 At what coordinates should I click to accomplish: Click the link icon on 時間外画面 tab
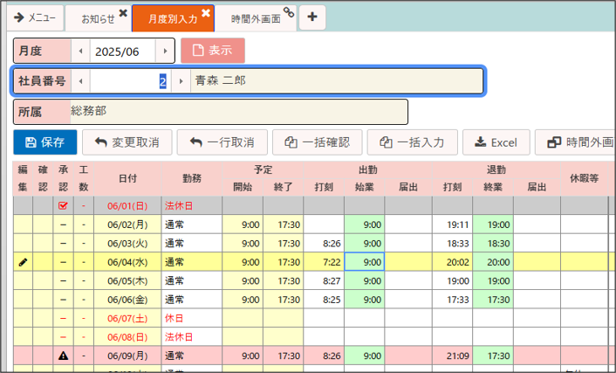coord(289,12)
